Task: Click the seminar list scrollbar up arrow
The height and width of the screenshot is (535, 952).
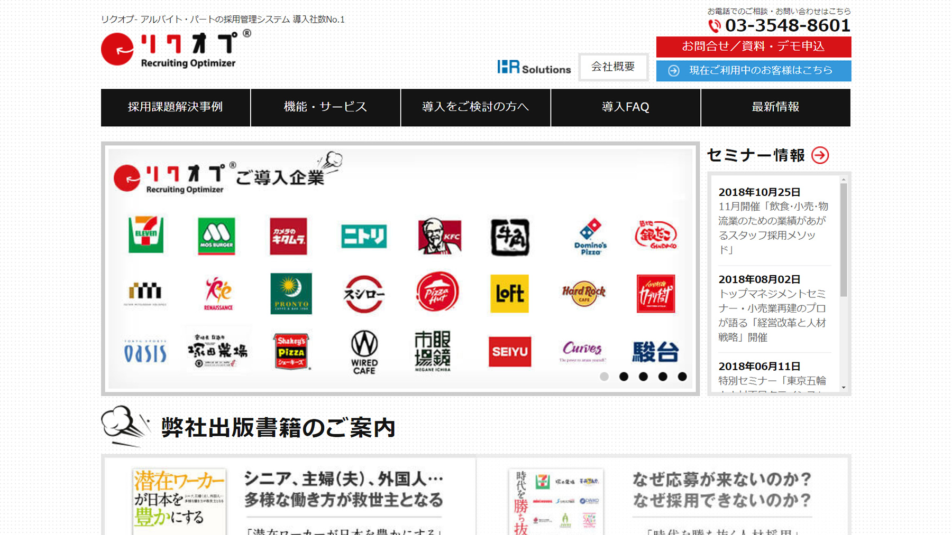Action: click(844, 180)
